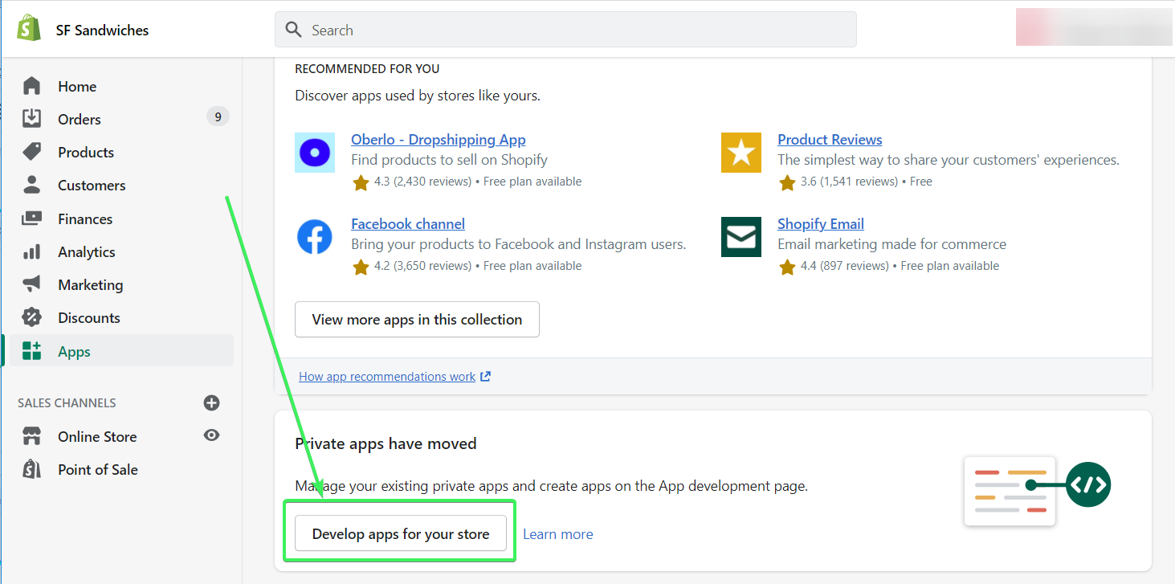
Task: Open the Oberlo - Dropshipping App link
Action: [439, 139]
